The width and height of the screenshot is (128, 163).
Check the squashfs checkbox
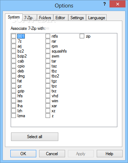[x=48, y=51]
